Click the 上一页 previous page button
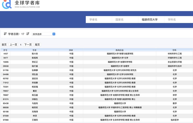The width and height of the screenshot is (193, 123). coord(14,45)
